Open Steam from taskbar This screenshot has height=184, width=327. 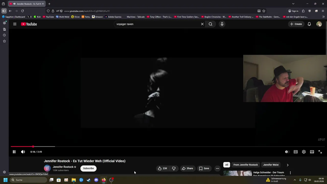[89, 180]
